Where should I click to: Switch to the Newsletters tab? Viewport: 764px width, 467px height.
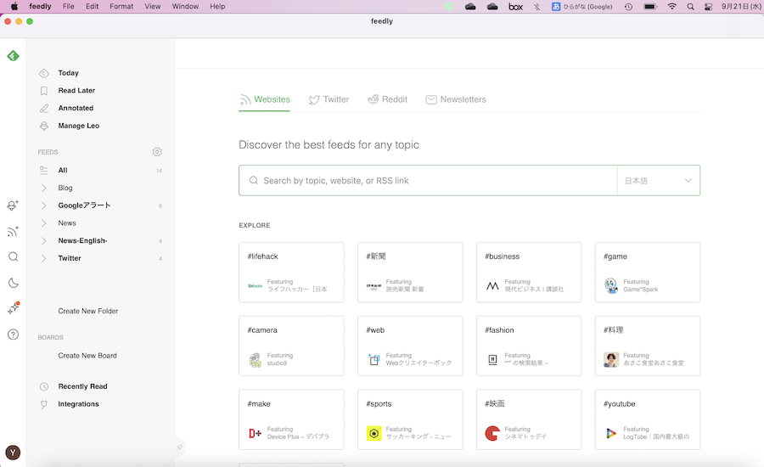[456, 99]
